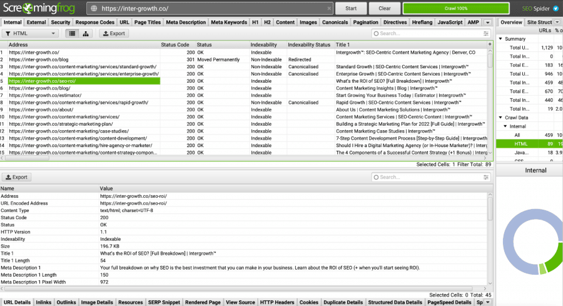Collapse the Summary tree section
This screenshot has height=306, width=563.
point(500,39)
